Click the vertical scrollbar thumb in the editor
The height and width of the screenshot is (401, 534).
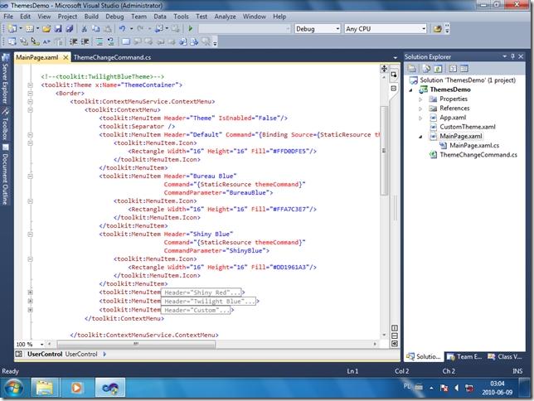[384, 151]
